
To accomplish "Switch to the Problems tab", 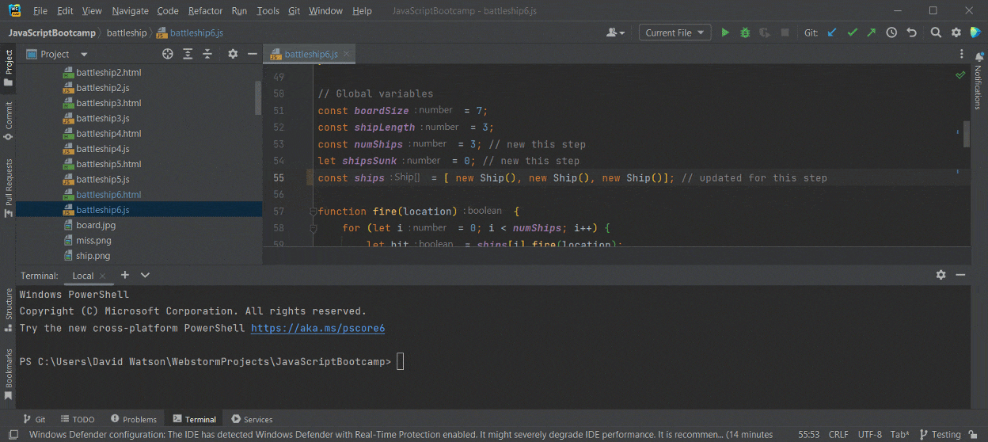I will [134, 419].
